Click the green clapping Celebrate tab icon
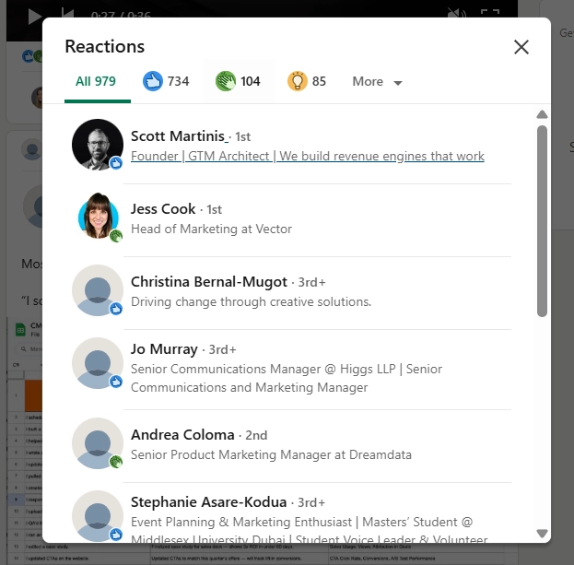The image size is (574, 565). click(x=226, y=81)
